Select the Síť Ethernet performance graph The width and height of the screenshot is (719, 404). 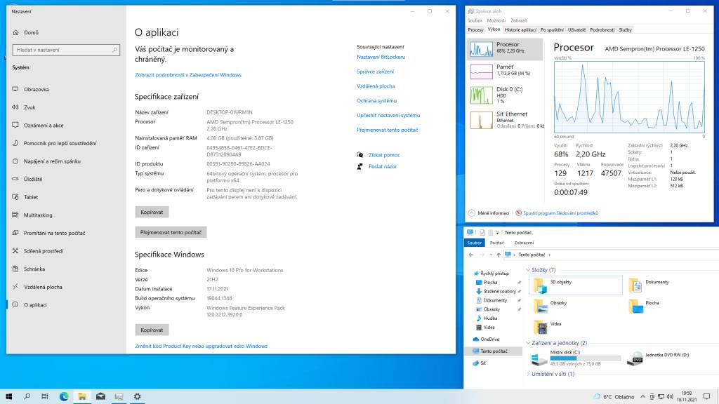[504, 119]
